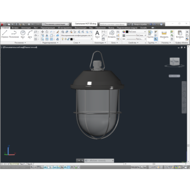Open the Лист1 layout tab

pyautogui.click(x=22, y=164)
